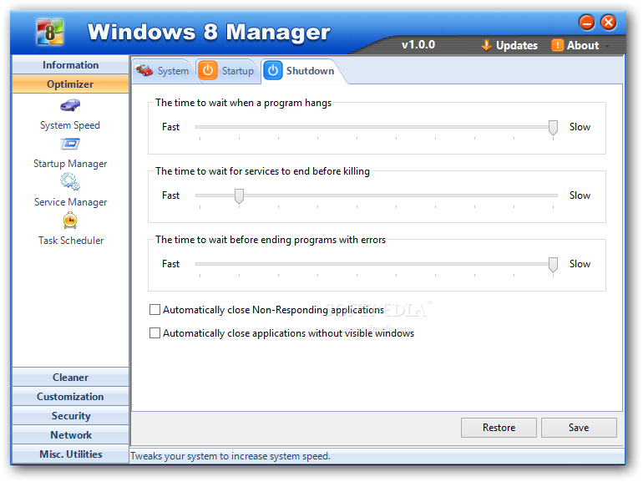Image resolution: width=643 pixels, height=482 pixels.
Task: Click the blue Shutdown power icon
Action: [x=273, y=70]
